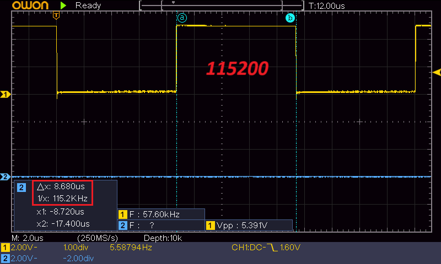Click the Depth:10k readout
This screenshot has height=264, width=441.
click(x=163, y=238)
